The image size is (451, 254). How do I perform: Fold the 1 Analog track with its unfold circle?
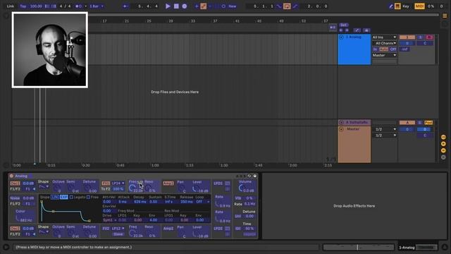pos(341,37)
